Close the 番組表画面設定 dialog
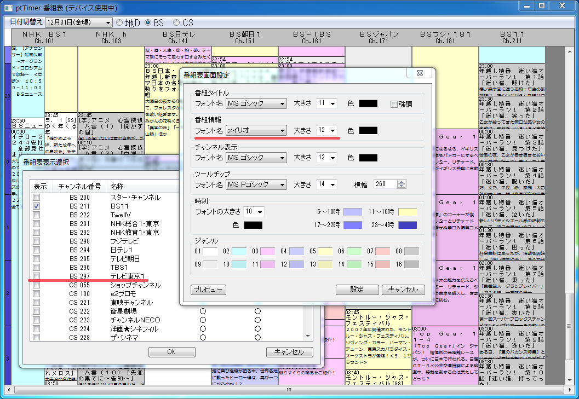Screen dimensions: 579x399 click(420, 73)
